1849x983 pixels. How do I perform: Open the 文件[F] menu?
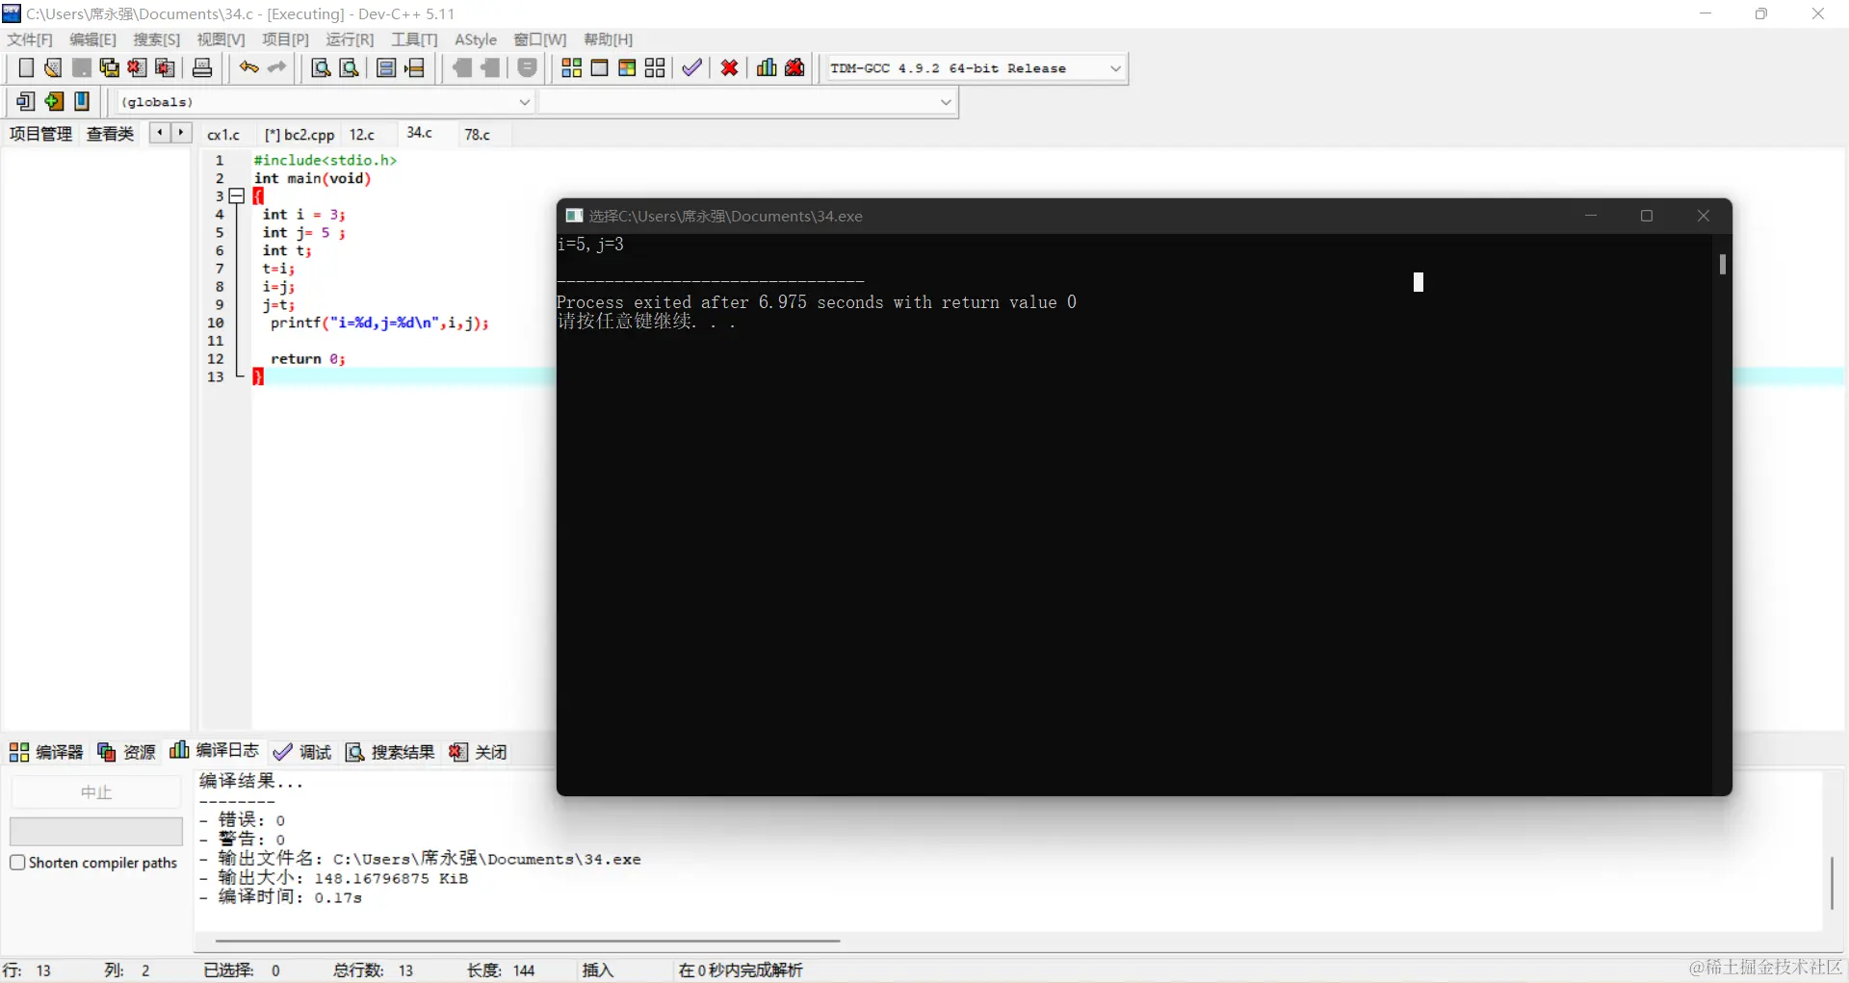tap(30, 39)
